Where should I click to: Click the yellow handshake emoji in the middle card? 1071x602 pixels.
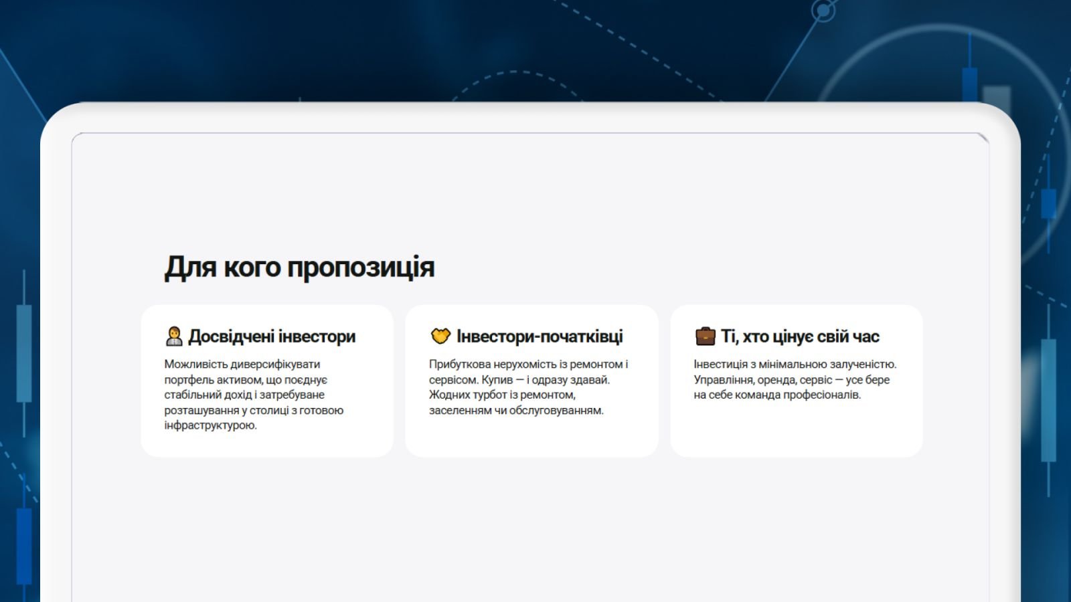click(x=440, y=336)
